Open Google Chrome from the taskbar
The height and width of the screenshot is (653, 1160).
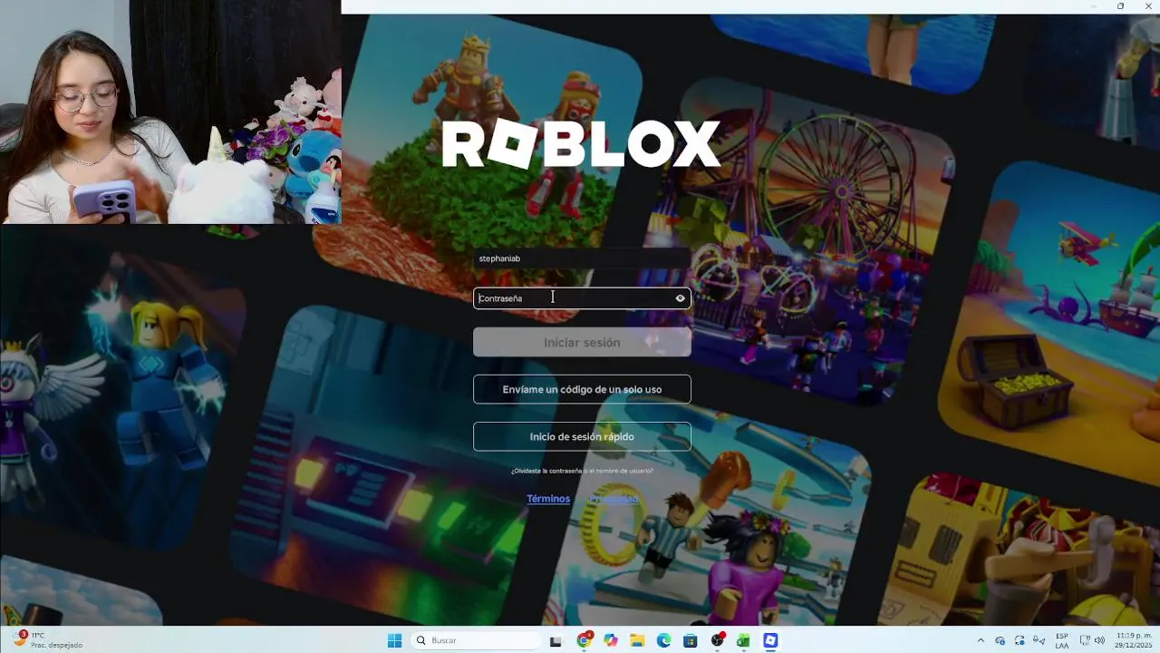(x=584, y=640)
